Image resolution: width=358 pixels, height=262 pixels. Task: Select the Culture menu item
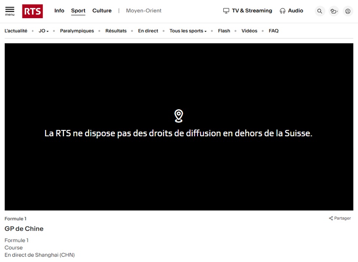coord(102,11)
